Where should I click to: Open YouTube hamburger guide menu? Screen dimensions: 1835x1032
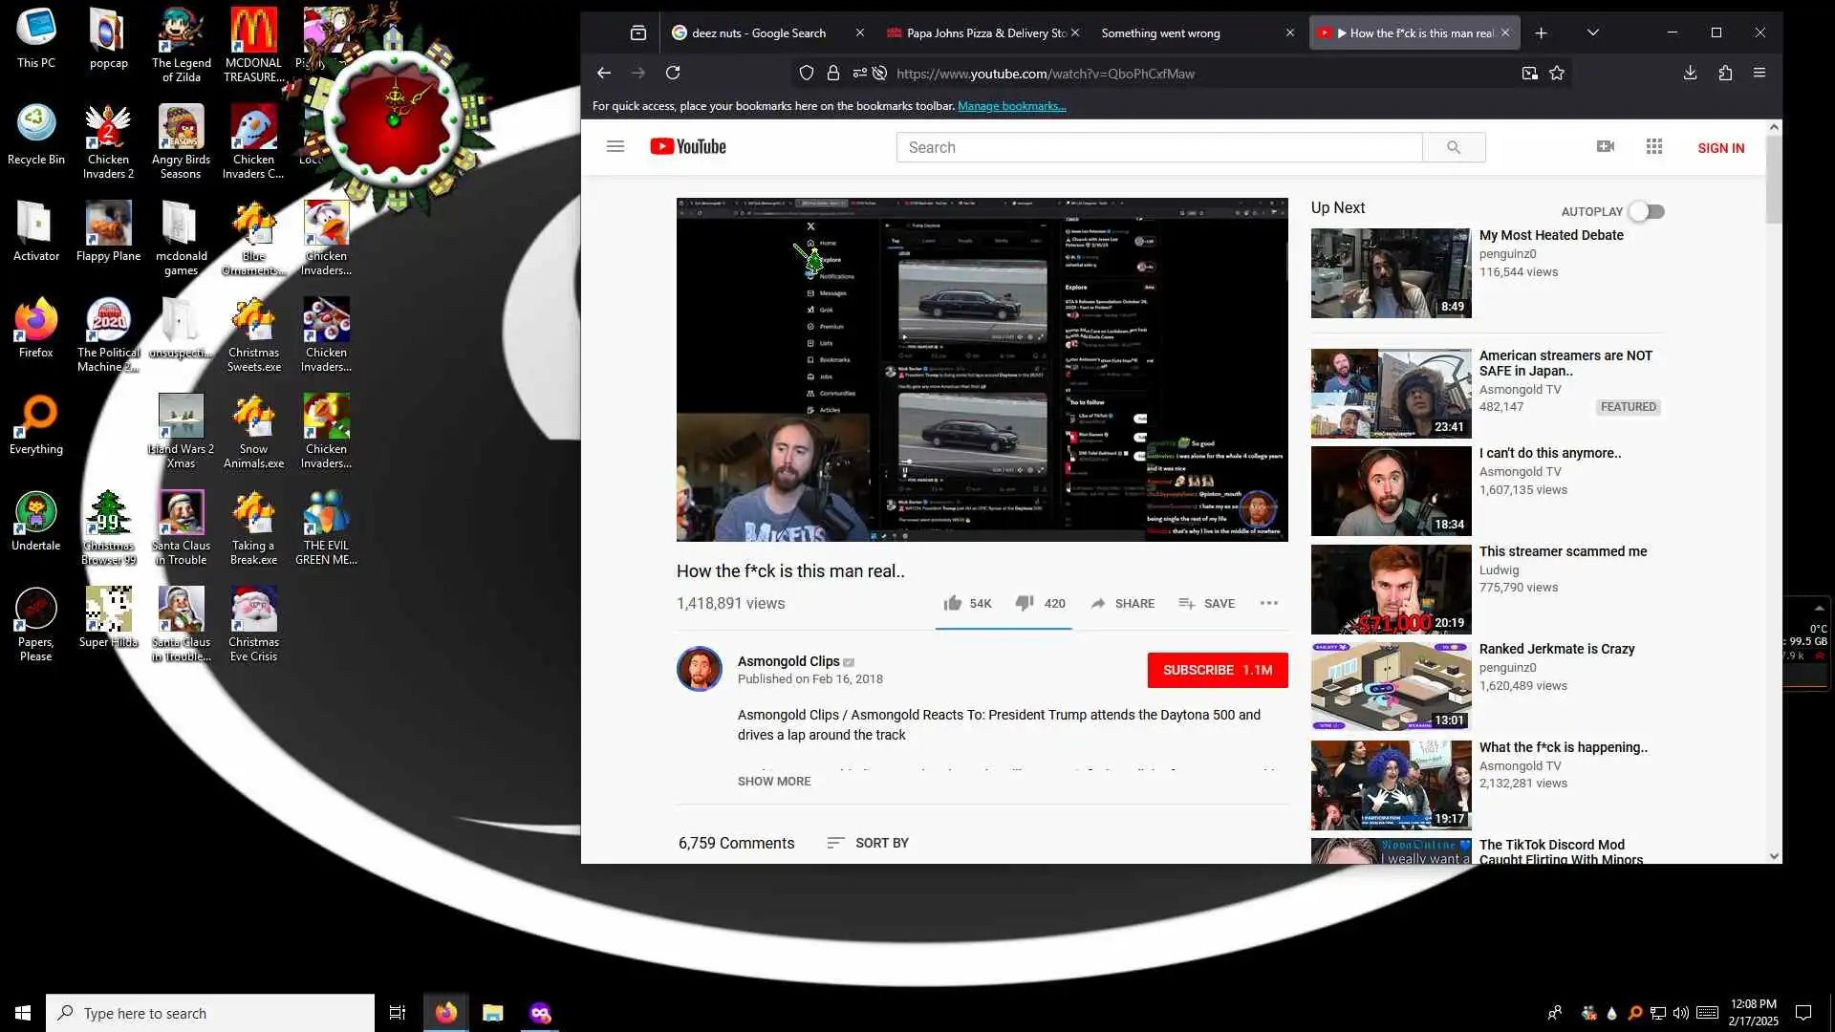(615, 146)
